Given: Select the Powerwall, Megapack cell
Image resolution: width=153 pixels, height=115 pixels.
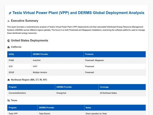Looking at the screenshot, I should (115, 60).
